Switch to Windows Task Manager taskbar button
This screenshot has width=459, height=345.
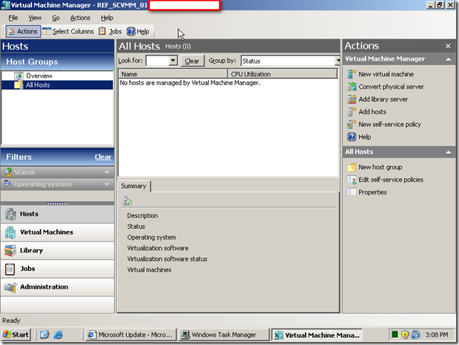[224, 335]
